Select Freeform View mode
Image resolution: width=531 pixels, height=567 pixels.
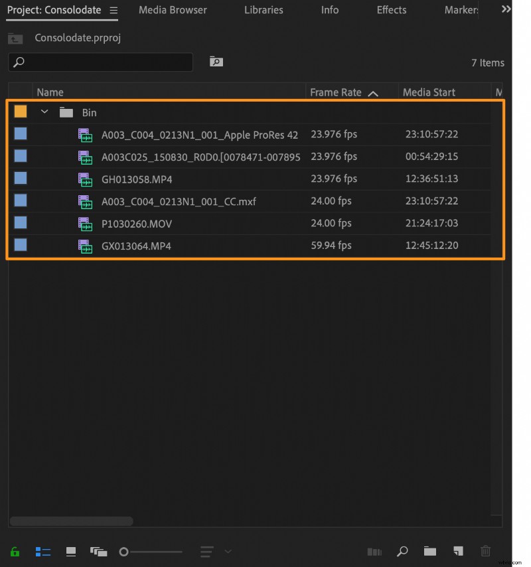(98, 552)
